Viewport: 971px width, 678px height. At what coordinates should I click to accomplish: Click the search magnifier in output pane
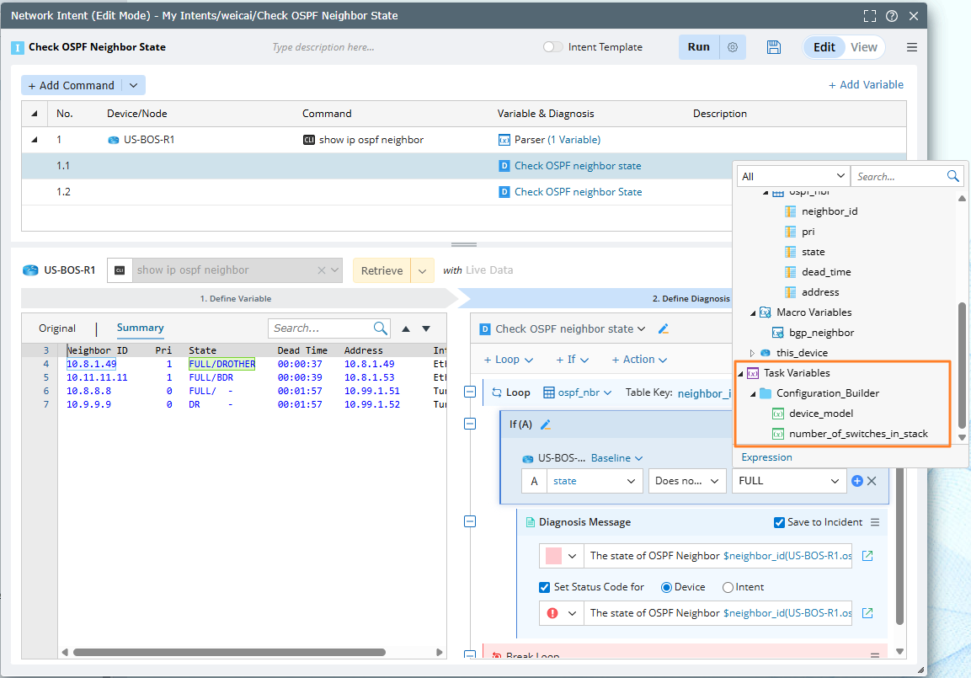[x=380, y=328]
